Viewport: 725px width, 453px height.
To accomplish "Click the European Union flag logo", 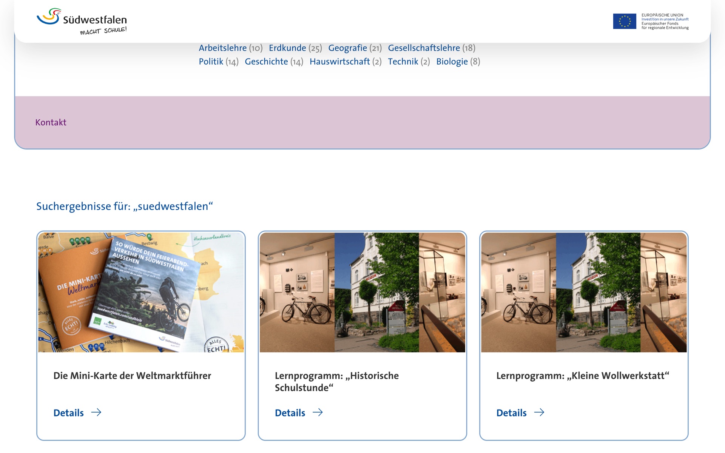I will [x=625, y=21].
